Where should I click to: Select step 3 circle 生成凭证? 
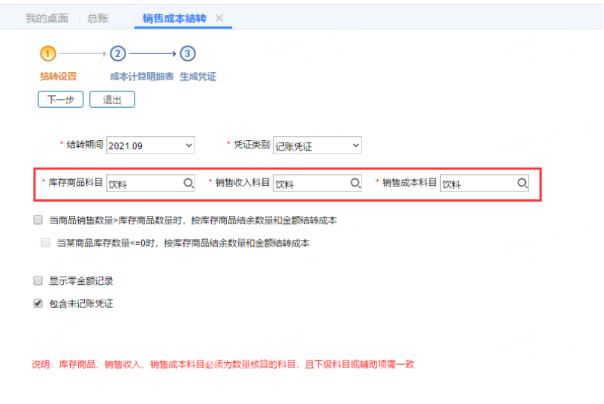[188, 53]
